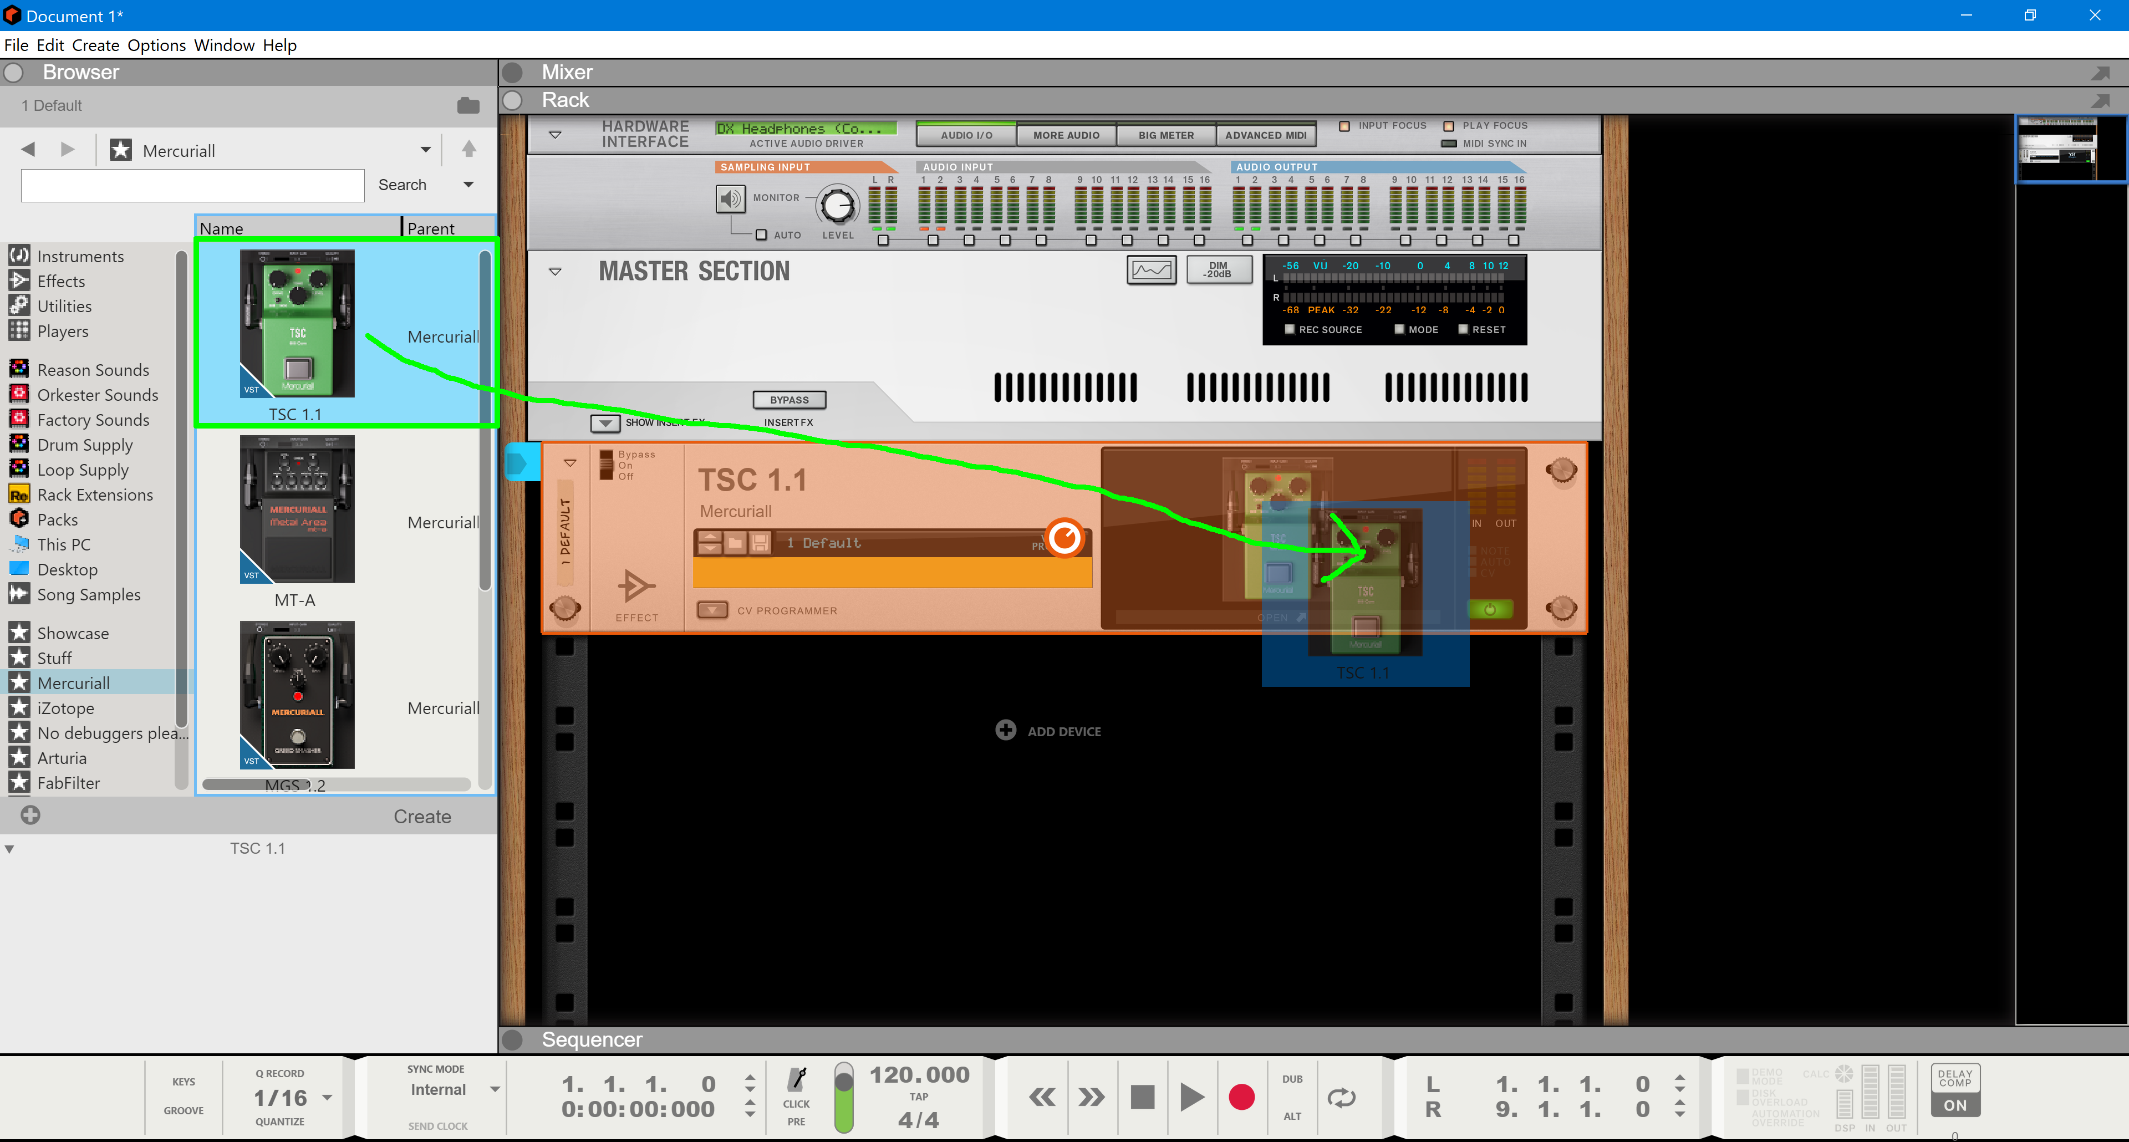This screenshot has height=1142, width=2129.
Task: Open the Sync Mode Internal dropdown
Action: 495,1089
